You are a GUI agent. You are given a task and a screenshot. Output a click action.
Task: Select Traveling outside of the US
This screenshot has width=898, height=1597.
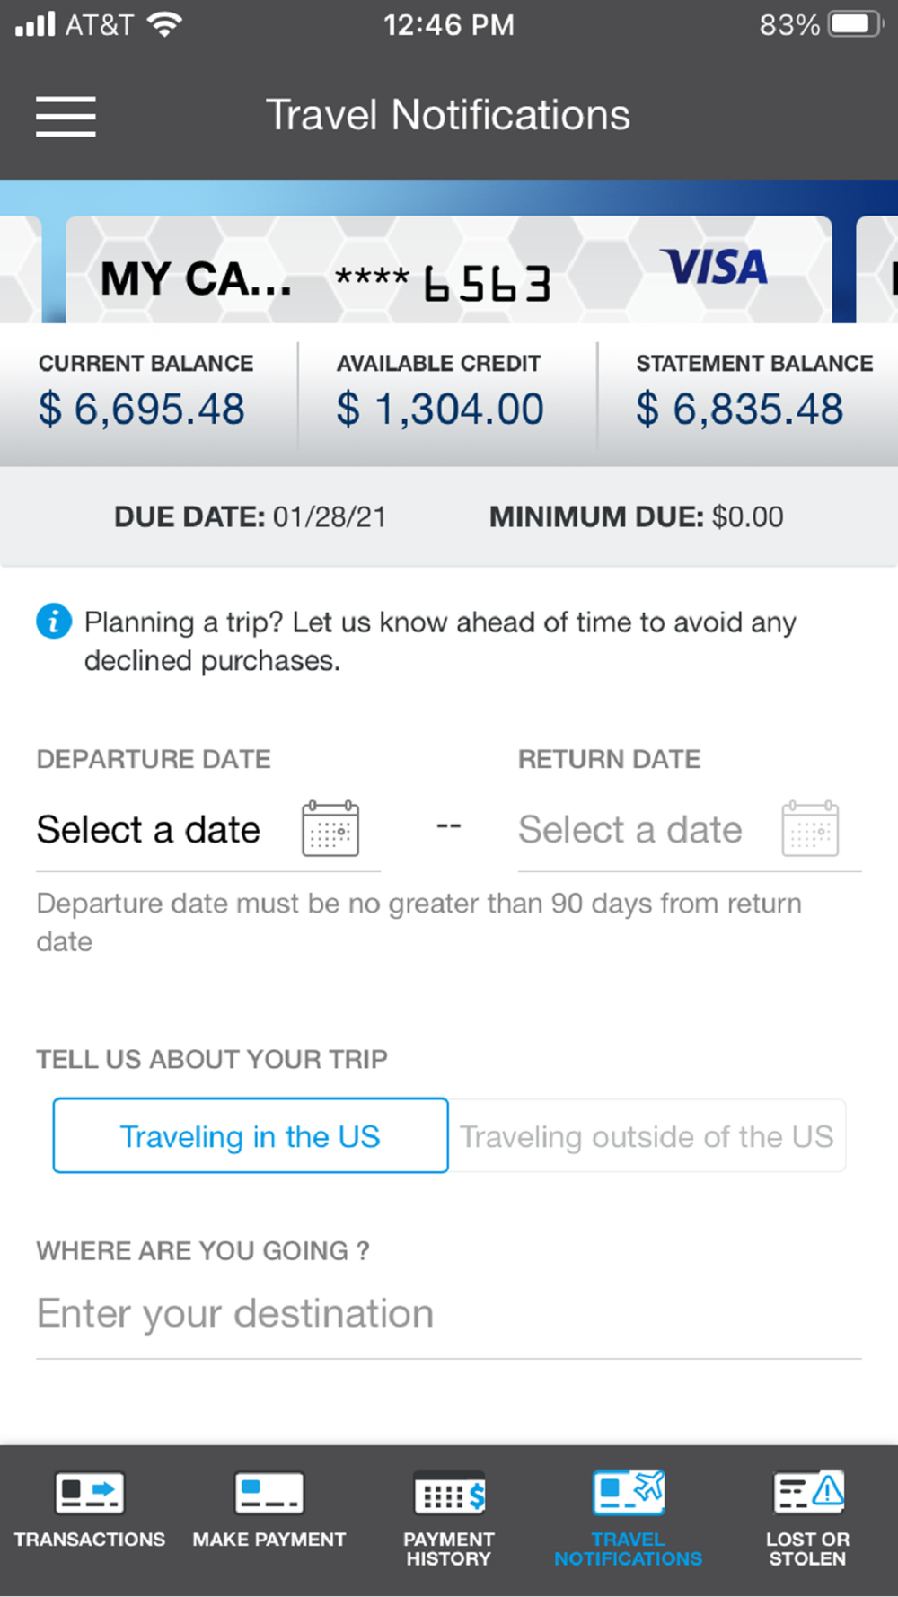(x=647, y=1135)
